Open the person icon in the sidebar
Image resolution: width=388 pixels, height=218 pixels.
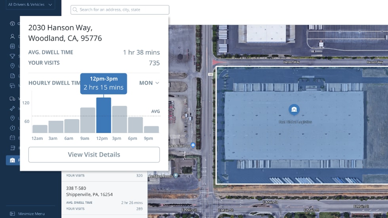[12, 36]
